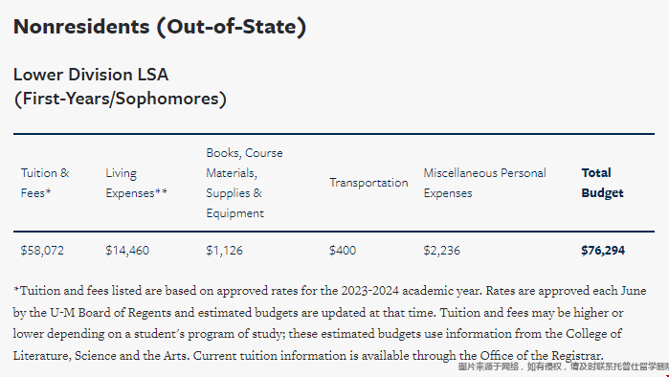Click the First-Years/Sophomores text line
669x377 pixels.
[120, 99]
